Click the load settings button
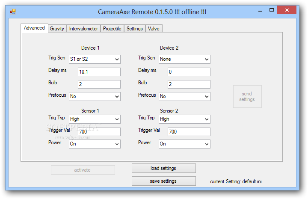This screenshot has width=308, height=199. [163, 168]
